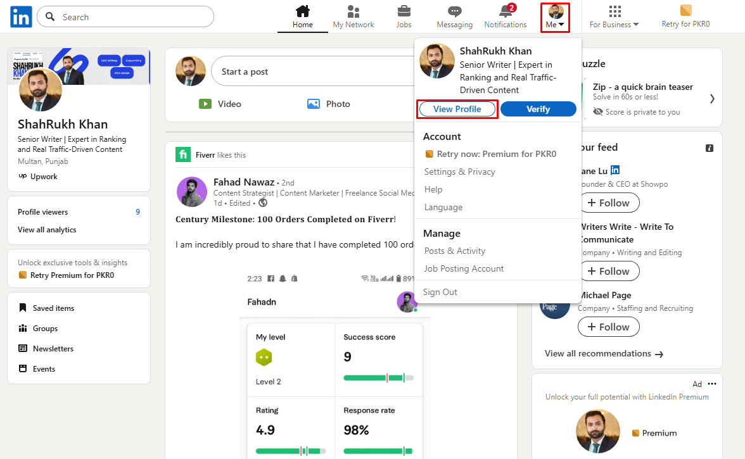
Task: Open Saved items bookmark icon
Action: pos(22,308)
